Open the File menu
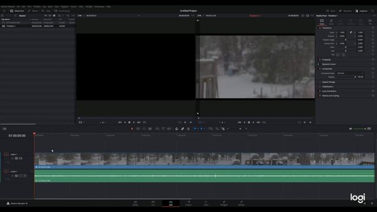Screen dimensions: 377x212 (18, 6)
